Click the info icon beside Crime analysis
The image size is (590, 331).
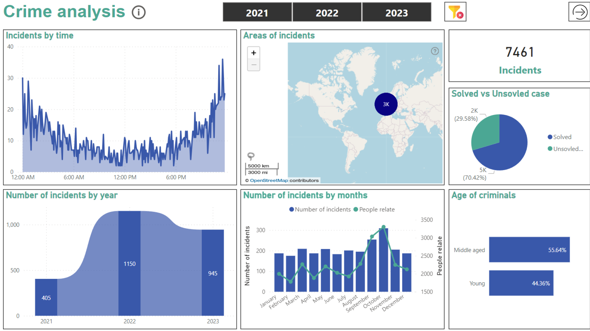click(139, 13)
